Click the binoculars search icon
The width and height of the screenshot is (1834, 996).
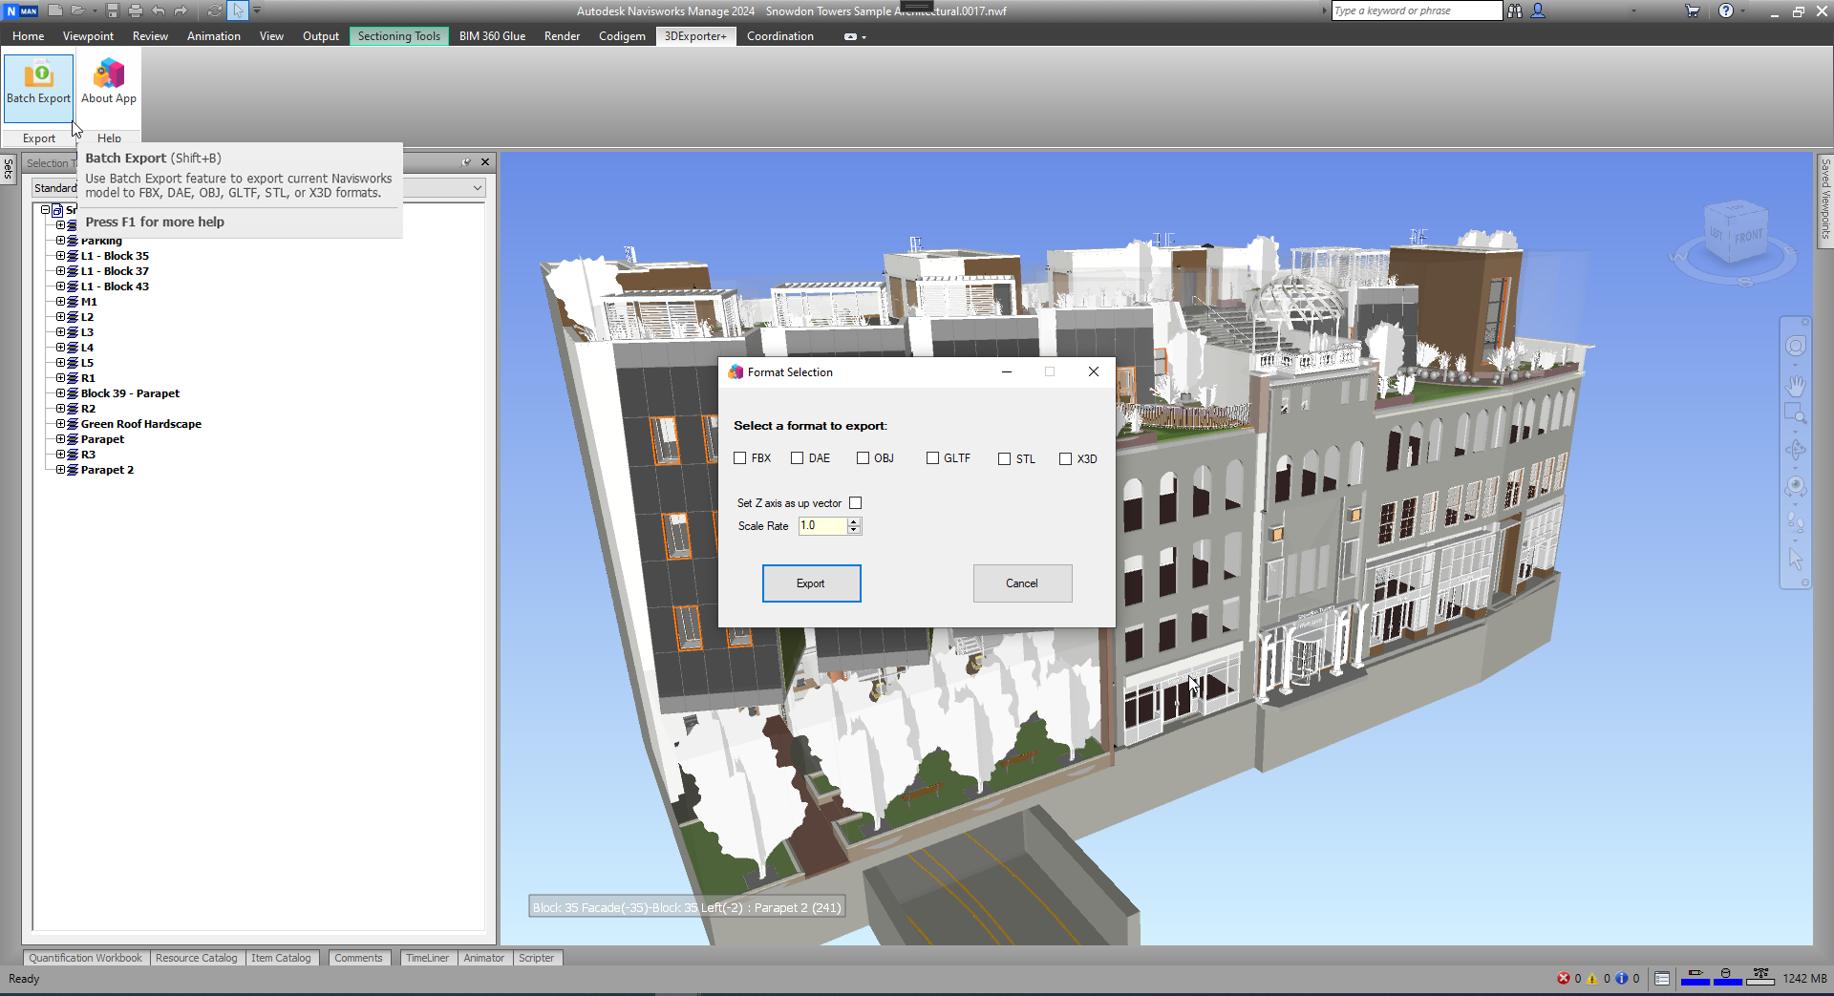1515,11
